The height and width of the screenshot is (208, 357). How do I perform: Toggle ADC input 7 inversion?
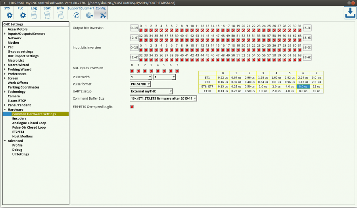[177, 71]
